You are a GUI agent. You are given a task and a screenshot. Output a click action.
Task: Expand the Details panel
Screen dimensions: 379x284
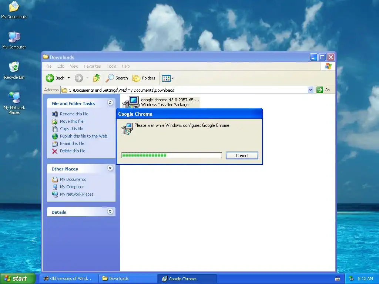(x=110, y=212)
